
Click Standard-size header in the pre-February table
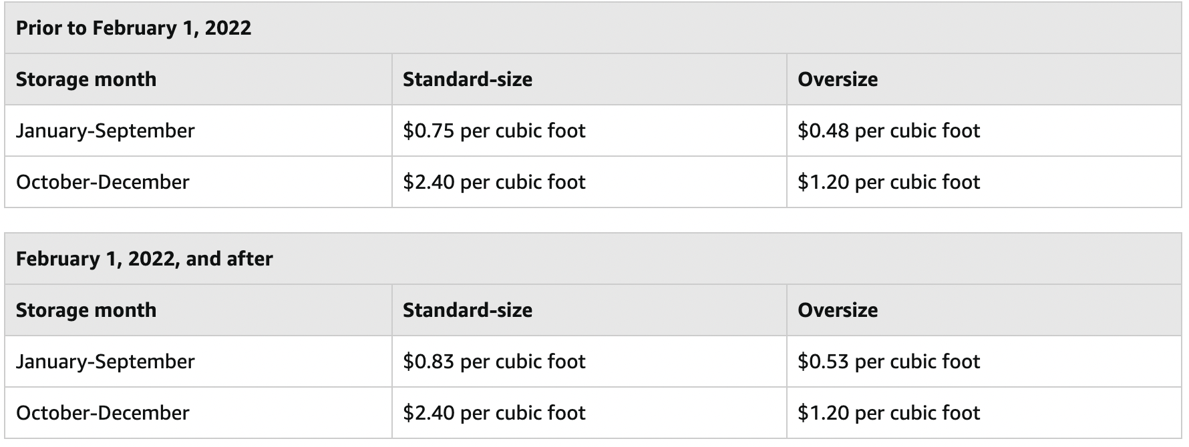point(468,79)
